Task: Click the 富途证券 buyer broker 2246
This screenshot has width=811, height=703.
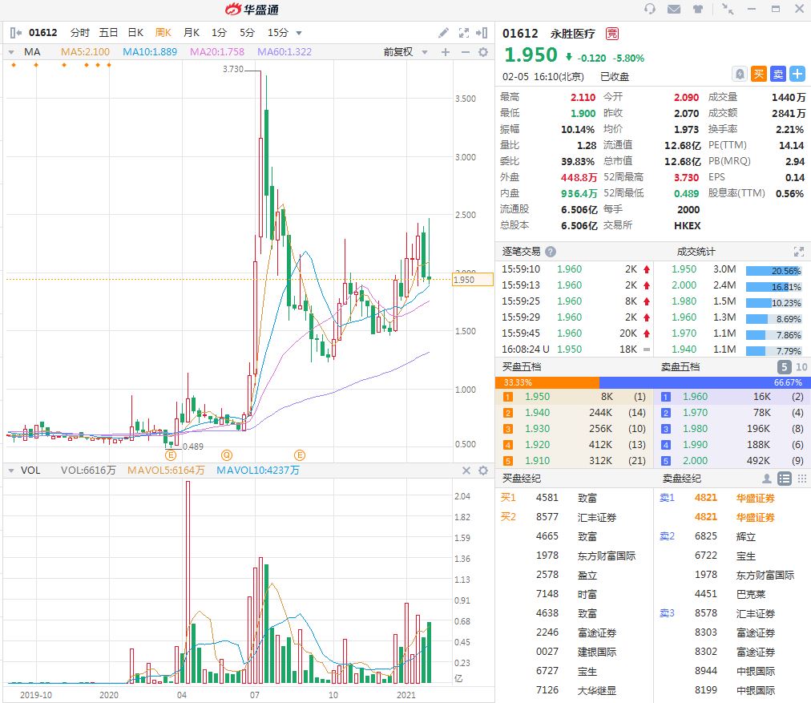Action: tap(596, 632)
